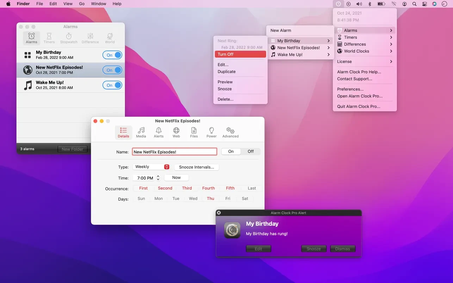Set the alarm state to Off
The height and width of the screenshot is (283, 453).
[x=250, y=151]
